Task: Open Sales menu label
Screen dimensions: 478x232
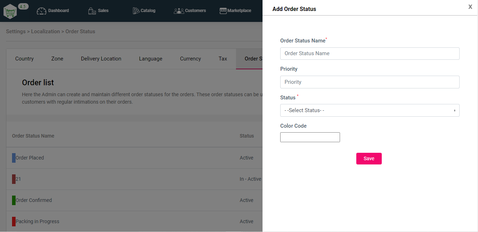Action: coord(103,11)
